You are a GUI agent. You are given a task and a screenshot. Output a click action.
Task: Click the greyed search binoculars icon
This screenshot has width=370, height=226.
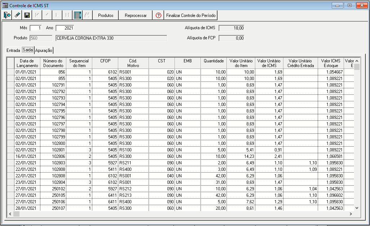click(87, 15)
